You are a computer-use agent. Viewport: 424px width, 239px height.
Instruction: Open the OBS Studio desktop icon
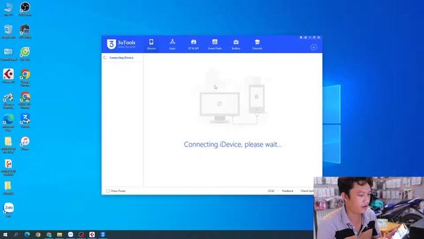(x=25, y=9)
